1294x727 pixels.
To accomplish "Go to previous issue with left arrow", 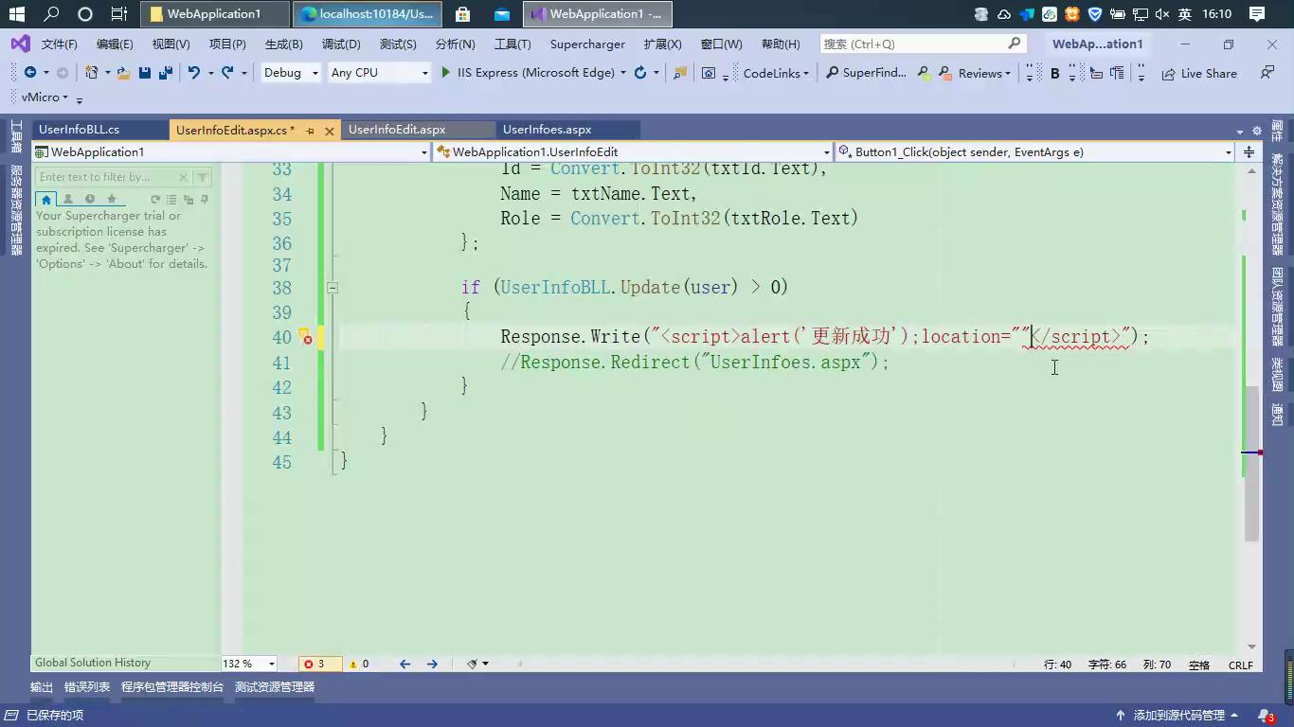I will 404,665.
